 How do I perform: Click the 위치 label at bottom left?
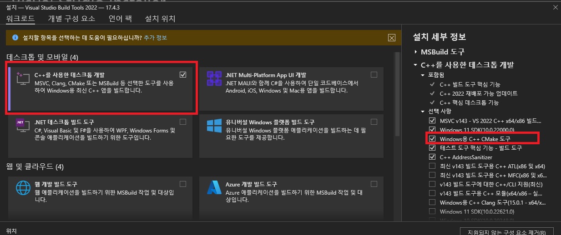tap(11, 231)
